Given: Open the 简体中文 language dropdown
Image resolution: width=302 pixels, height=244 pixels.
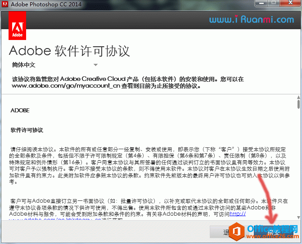Looking at the screenshot, I should click(x=27, y=65).
